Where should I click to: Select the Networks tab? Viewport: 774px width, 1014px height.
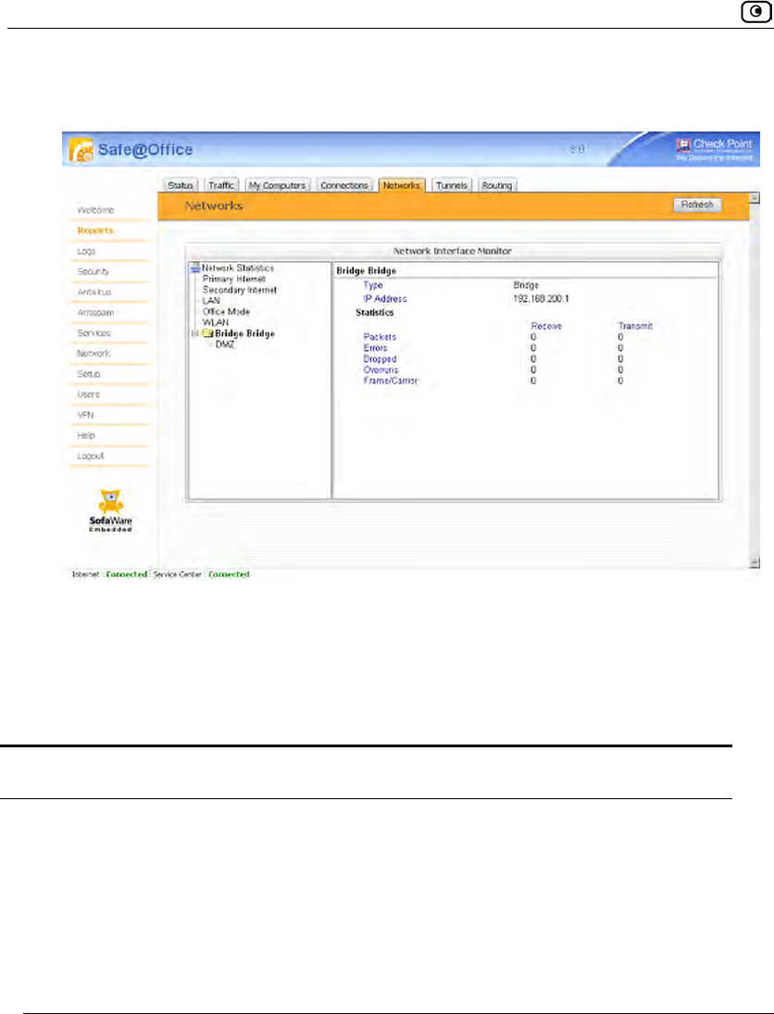point(402,185)
